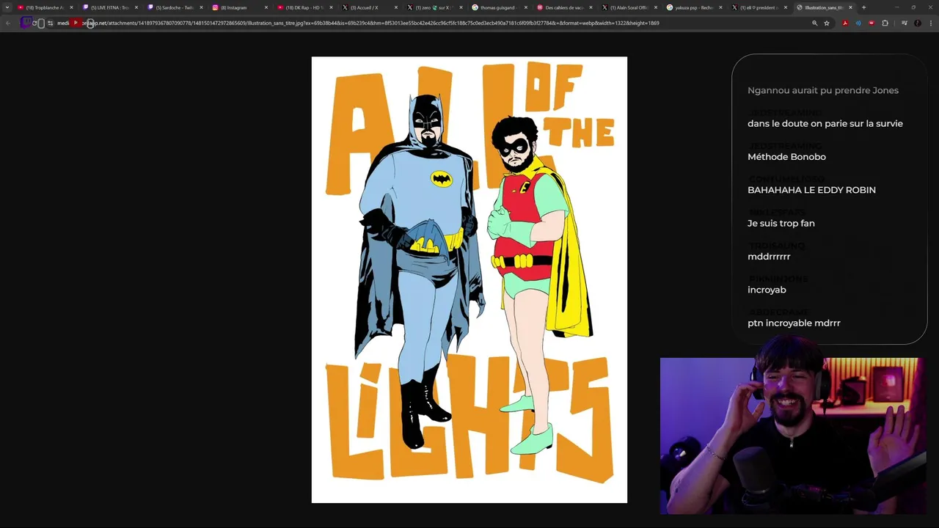
Task: Switch to the Accueil / X tab
Action: pos(368,7)
